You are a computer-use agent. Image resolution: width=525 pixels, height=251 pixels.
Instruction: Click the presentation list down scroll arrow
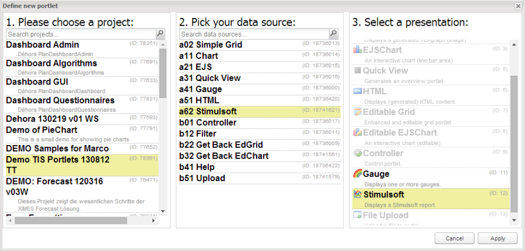click(514, 220)
